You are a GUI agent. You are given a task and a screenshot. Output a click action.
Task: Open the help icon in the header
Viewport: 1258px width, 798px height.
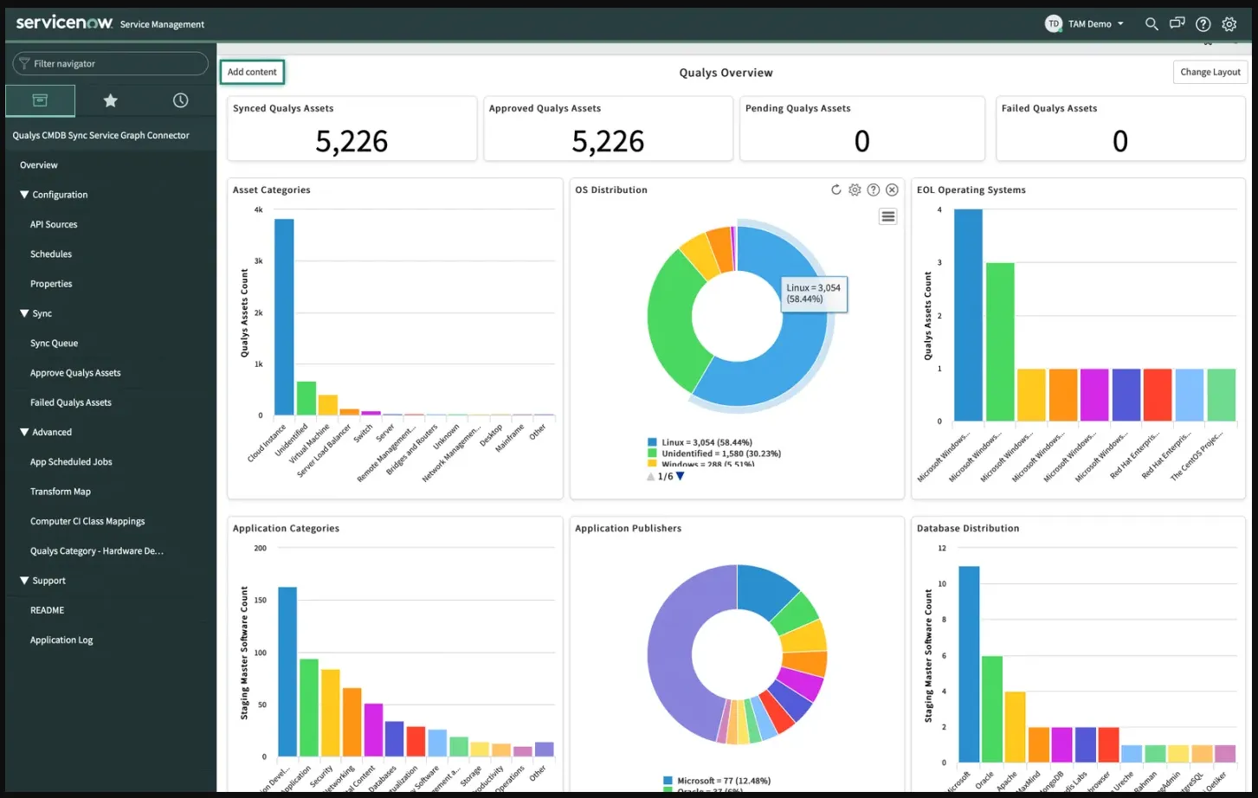click(x=1203, y=24)
